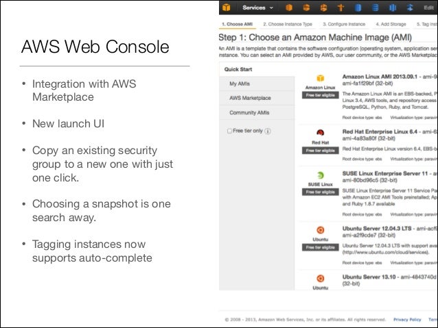The image size is (438, 328).
Task: Open the Services dropdown menu
Action: (x=257, y=8)
